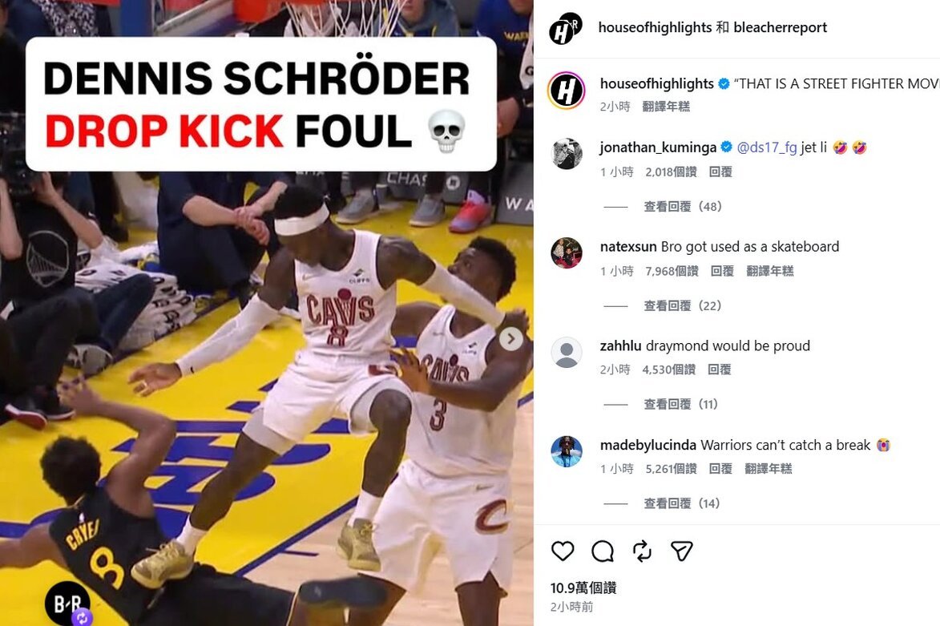Screen dimensions: 940x626
Task: Open the bleacherreport profile link in the header
Action: pyautogui.click(x=780, y=27)
